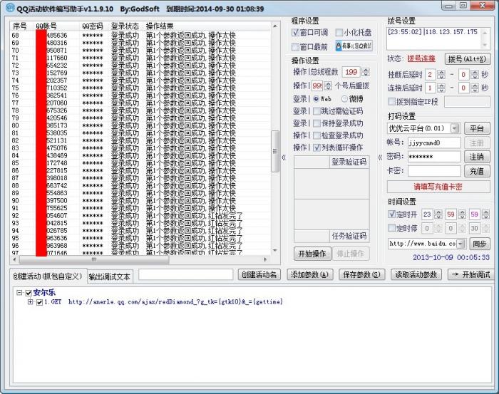Click 注销 logout button
The image size is (499, 394).
point(477,157)
